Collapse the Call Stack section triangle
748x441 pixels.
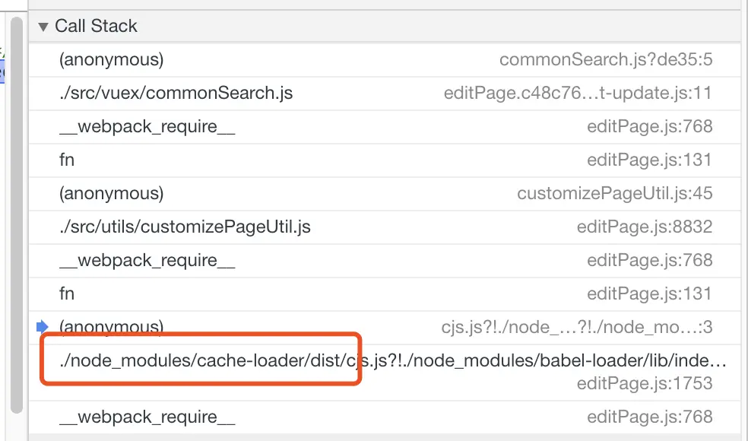pos(43,27)
